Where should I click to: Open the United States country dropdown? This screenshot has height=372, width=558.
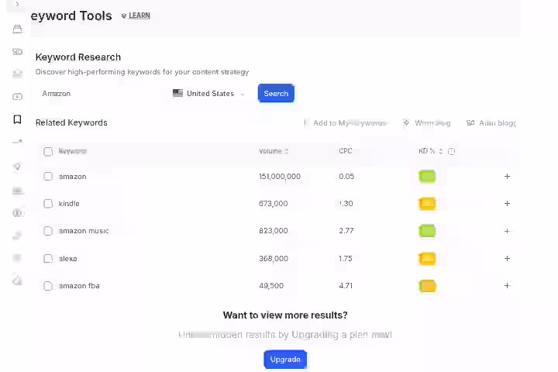pyautogui.click(x=209, y=94)
